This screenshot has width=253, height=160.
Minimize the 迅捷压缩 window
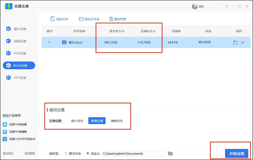tap(233, 6)
